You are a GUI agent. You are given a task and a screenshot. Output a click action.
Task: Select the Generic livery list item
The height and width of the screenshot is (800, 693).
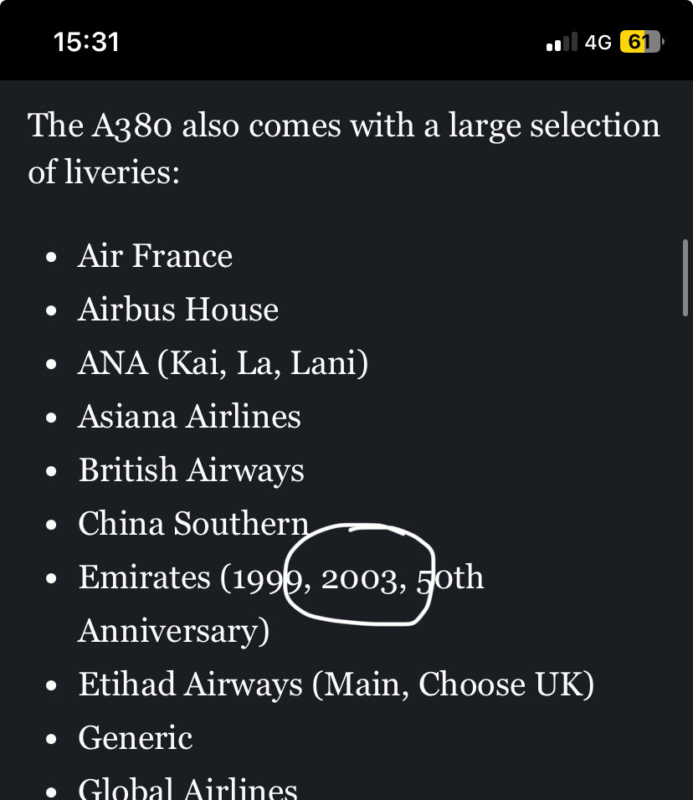[136, 738]
